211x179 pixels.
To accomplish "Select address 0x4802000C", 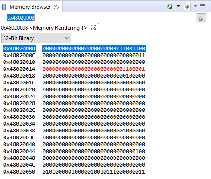I will pyautogui.click(x=19, y=55).
